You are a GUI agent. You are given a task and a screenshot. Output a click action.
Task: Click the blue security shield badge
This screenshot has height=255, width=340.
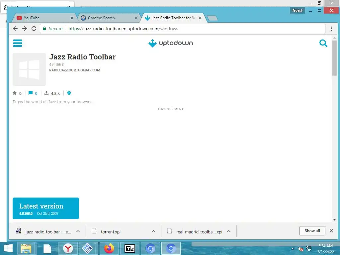click(69, 93)
